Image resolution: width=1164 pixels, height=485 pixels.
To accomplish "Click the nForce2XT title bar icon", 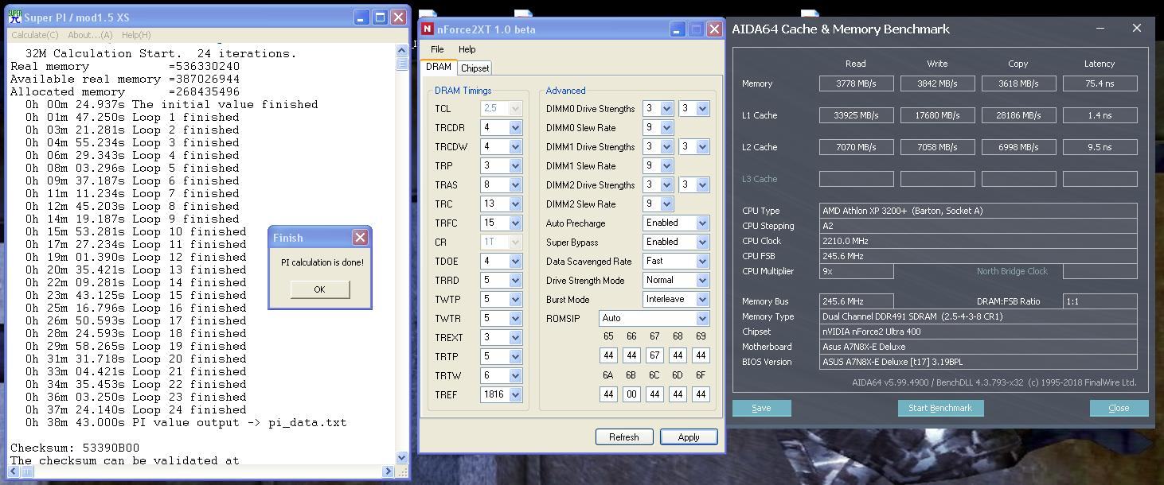I will 428,29.
